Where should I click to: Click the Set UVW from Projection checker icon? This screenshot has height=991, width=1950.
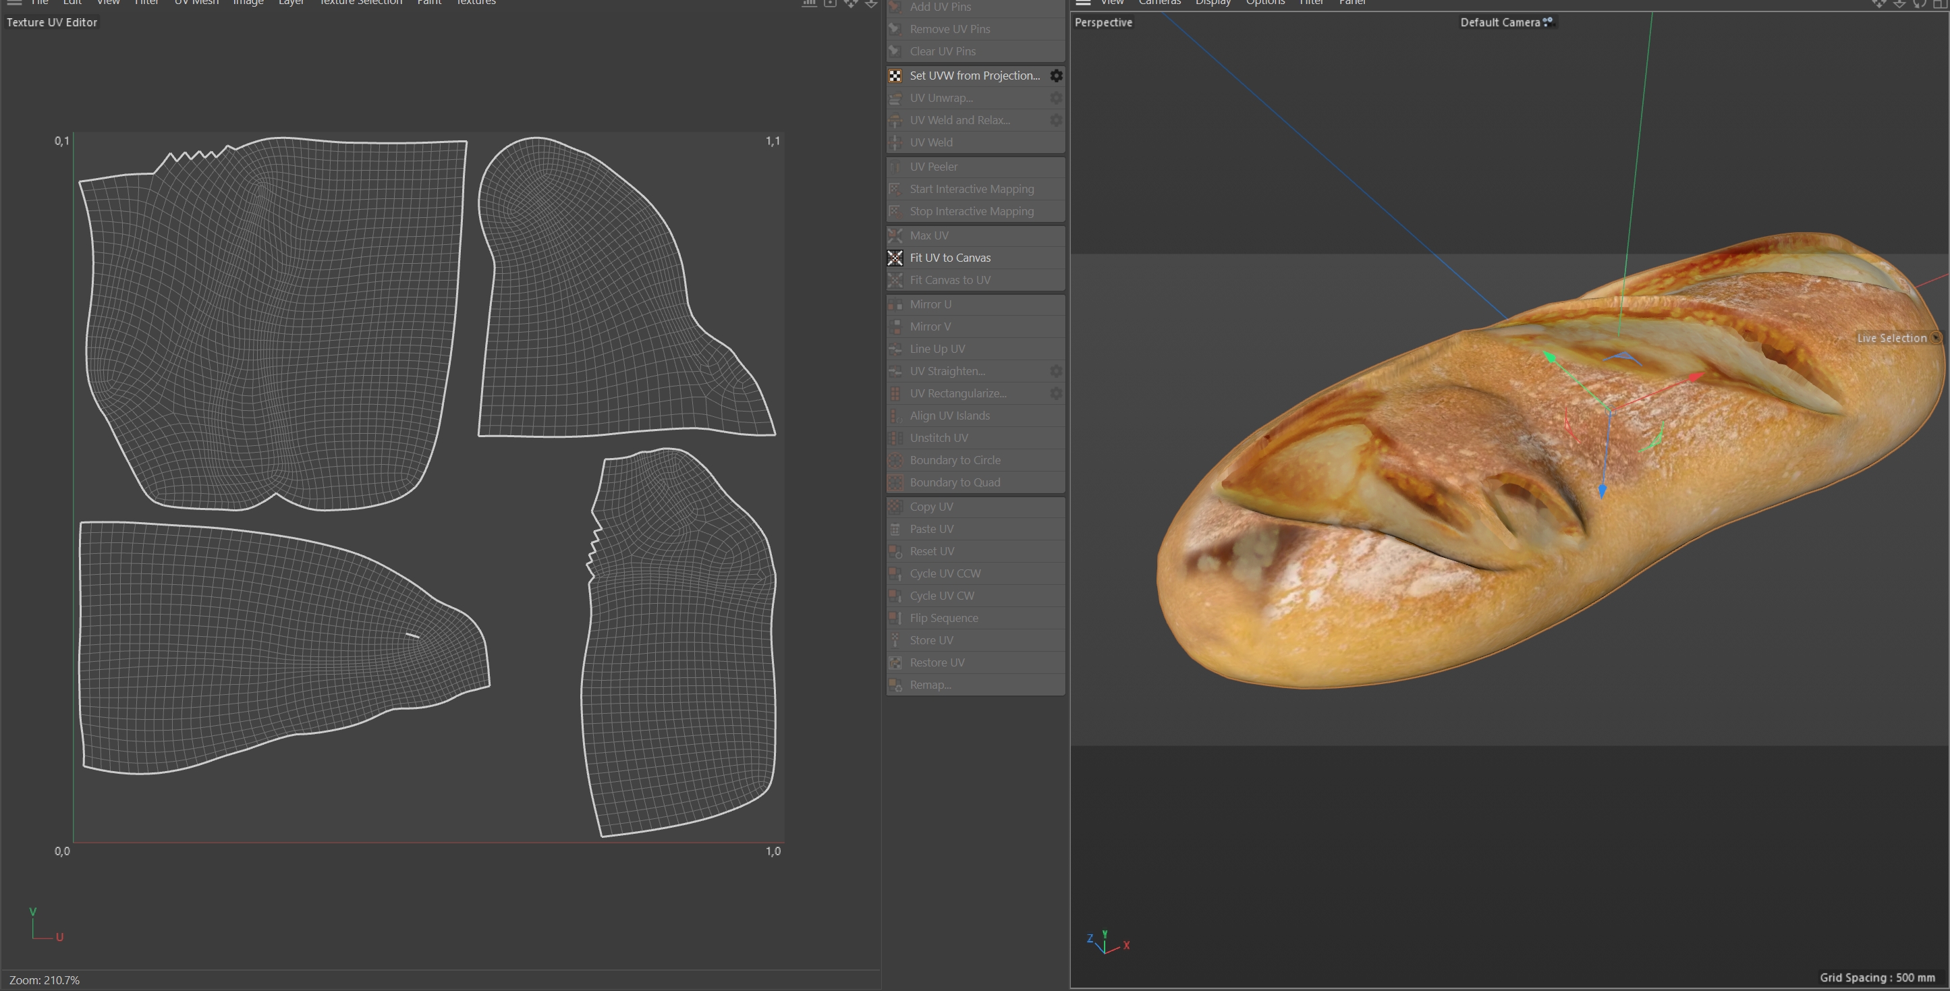point(895,76)
